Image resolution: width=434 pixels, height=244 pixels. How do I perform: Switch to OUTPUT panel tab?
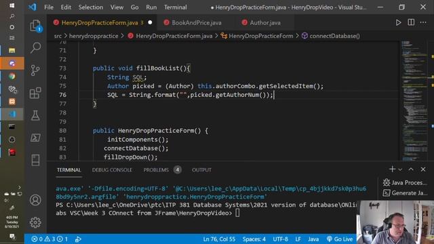pos(201,170)
